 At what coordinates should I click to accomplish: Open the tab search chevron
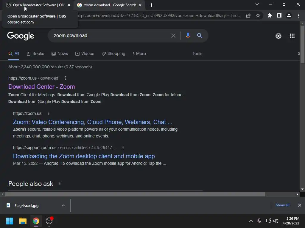pos(257,4)
